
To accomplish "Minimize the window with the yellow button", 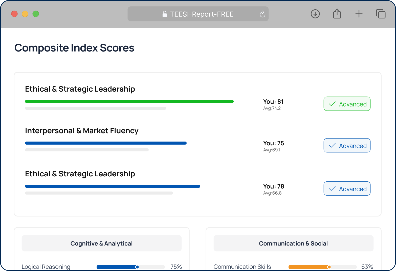I will (25, 14).
